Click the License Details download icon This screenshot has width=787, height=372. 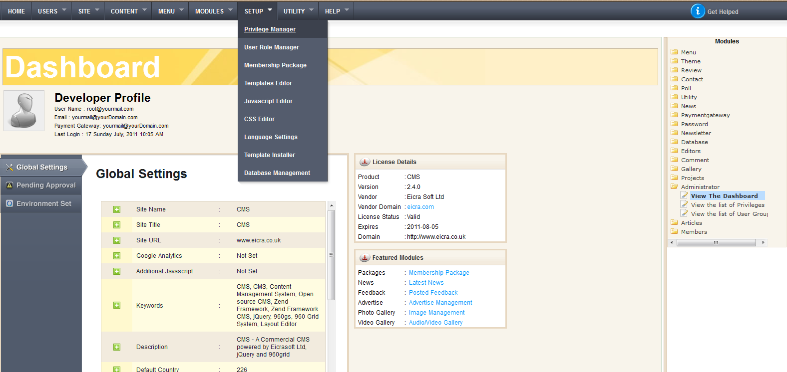[365, 162]
